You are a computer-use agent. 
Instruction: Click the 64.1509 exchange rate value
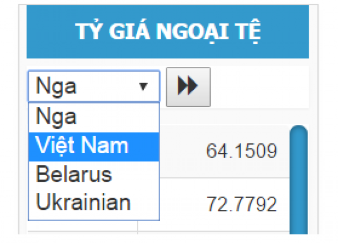(x=242, y=151)
